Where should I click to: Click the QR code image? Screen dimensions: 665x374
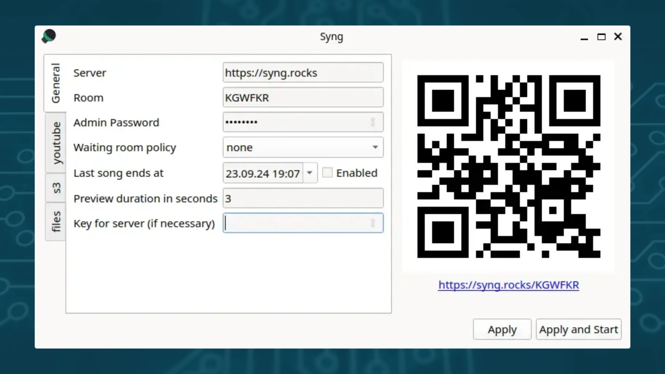(x=509, y=166)
